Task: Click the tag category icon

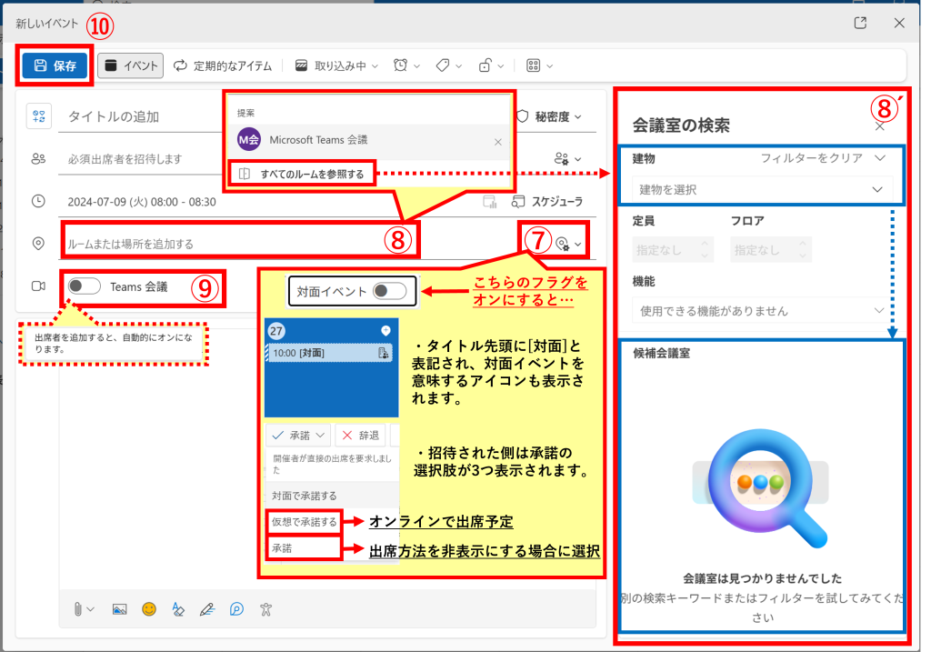Action: tap(444, 65)
